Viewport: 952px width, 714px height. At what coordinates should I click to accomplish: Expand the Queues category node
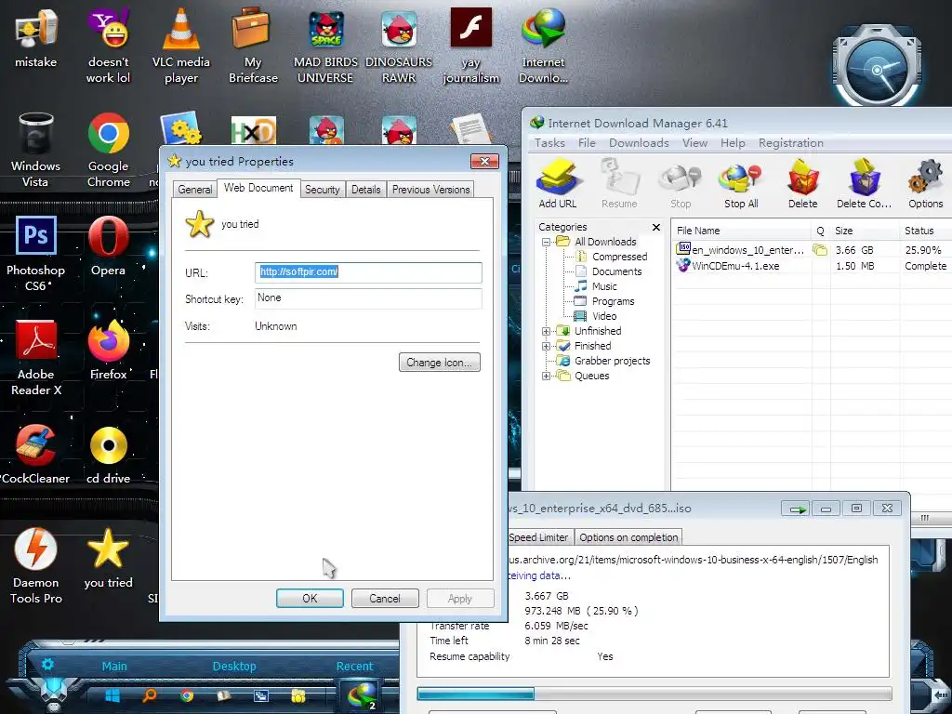(546, 376)
